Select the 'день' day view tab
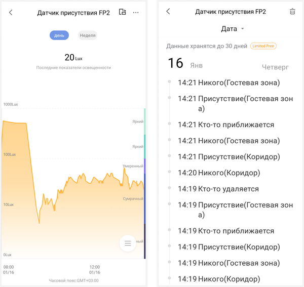The image size is (304, 287). pyautogui.click(x=59, y=35)
